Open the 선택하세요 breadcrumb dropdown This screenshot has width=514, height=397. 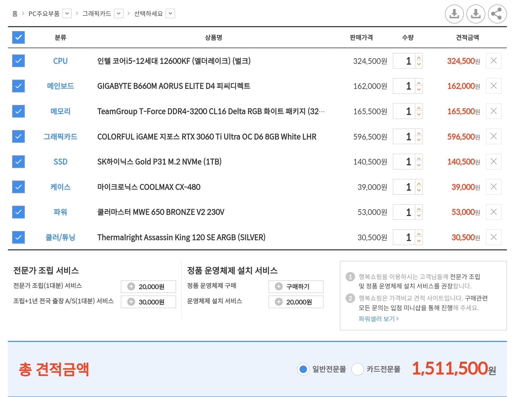pos(171,14)
